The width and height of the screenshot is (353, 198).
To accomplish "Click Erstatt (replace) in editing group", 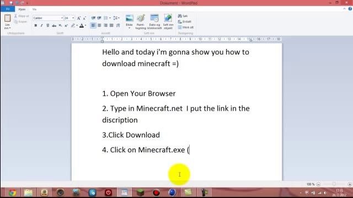I will point(185,21).
